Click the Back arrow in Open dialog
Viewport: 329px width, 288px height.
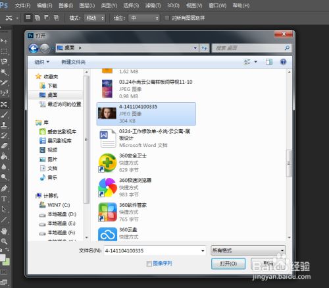point(34,48)
